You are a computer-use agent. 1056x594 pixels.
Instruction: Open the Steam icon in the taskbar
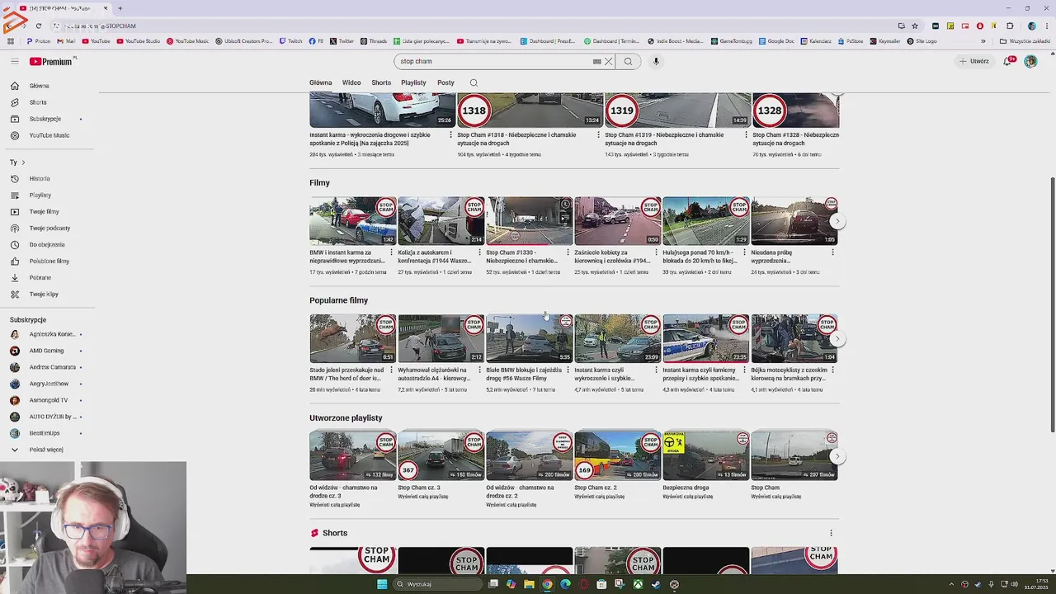point(656,584)
